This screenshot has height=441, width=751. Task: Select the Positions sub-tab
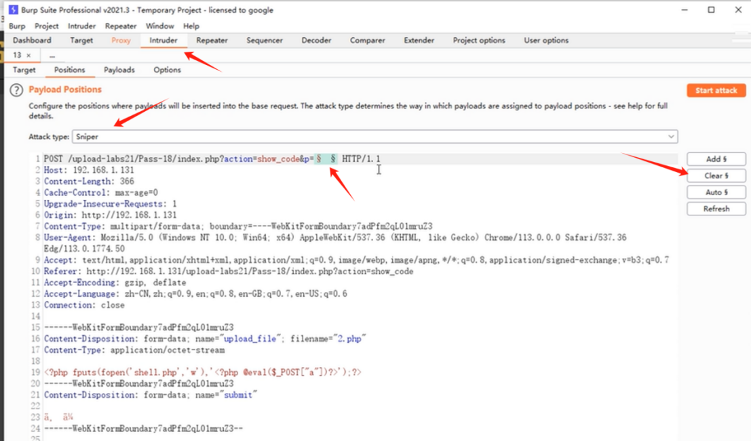pyautogui.click(x=69, y=70)
